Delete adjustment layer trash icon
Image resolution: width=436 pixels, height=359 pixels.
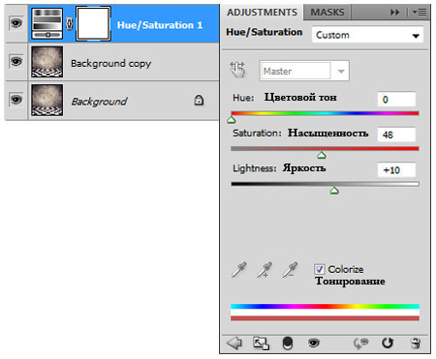[x=416, y=344]
